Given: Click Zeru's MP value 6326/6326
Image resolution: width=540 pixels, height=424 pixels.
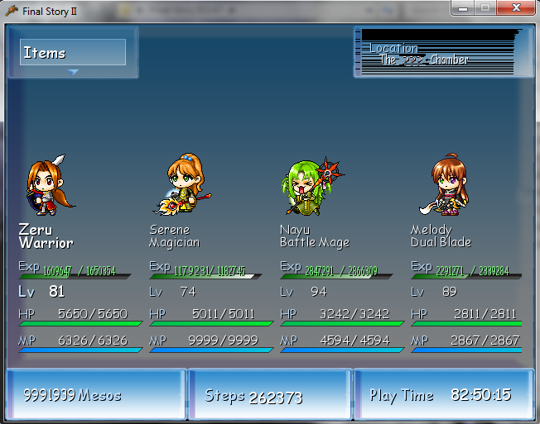Looking at the screenshot, I should 93,341.
